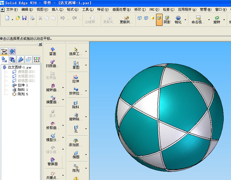Select the 模型分 (parting split) tool
Viewport: 231px width, 180px height.
click(x=52, y=137)
